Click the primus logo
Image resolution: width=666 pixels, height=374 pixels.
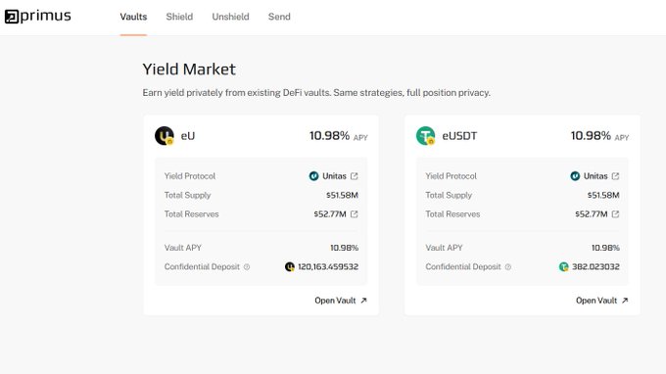(38, 17)
